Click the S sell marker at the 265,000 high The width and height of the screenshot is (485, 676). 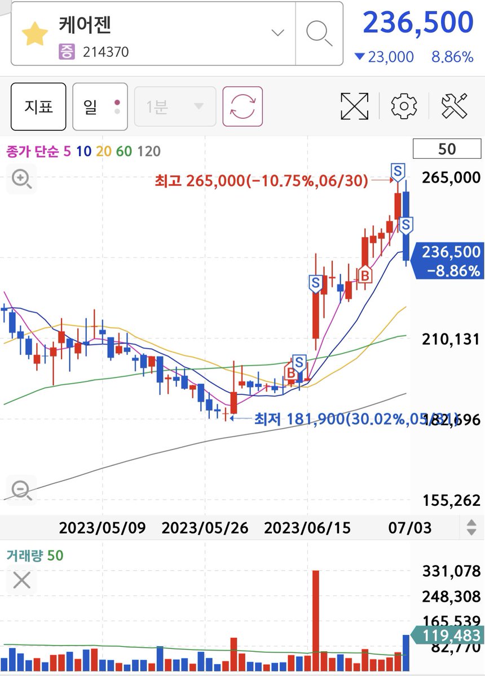tap(399, 171)
